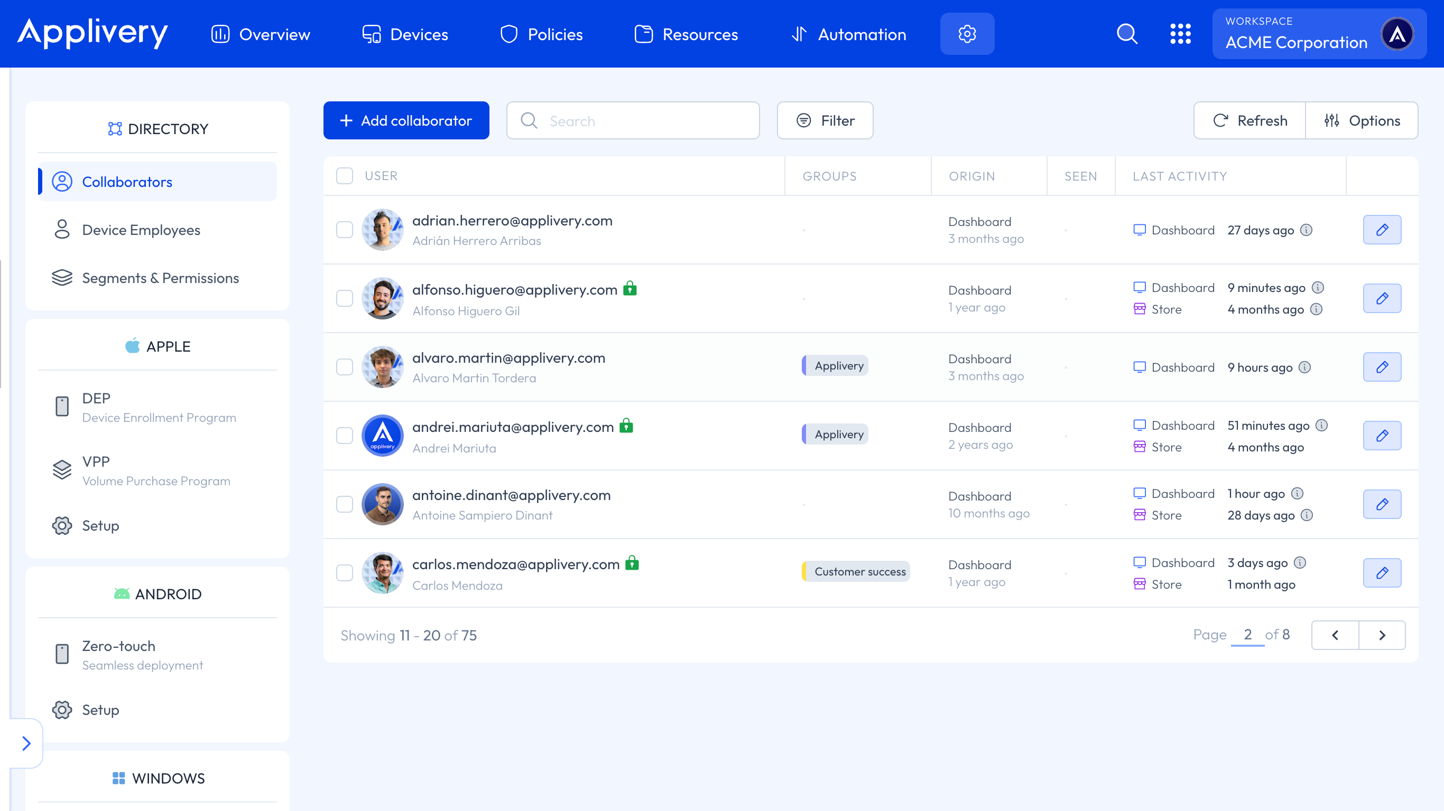Select the Segments & Permissions sidebar item
The image size is (1444, 811).
click(x=160, y=278)
